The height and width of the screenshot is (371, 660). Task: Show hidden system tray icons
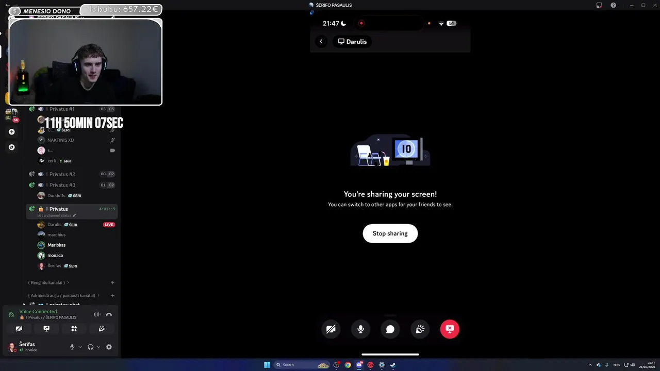[590, 365]
